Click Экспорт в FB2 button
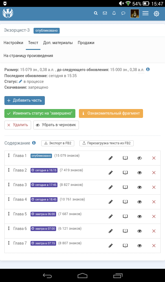Viewport: 165px width, 282px height. (x=58, y=143)
